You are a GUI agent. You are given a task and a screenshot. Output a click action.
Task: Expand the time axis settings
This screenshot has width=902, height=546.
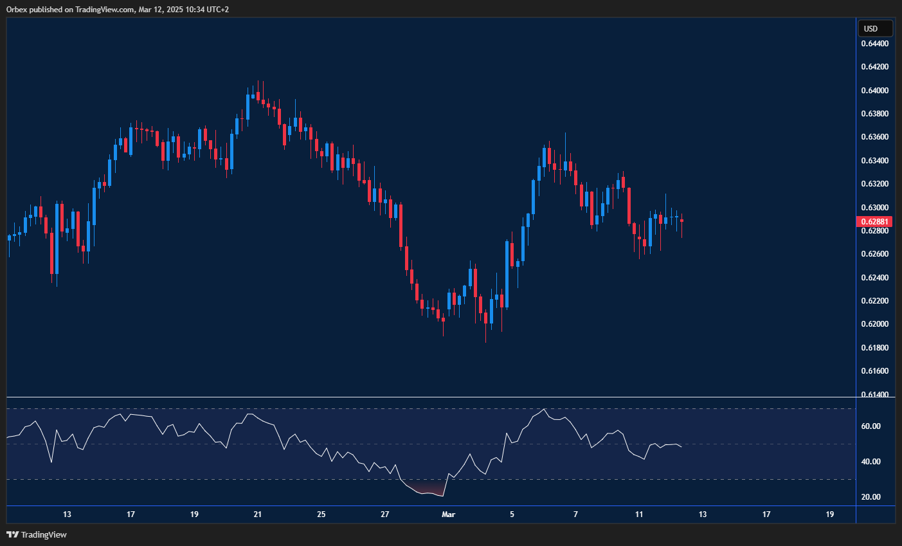[450, 514]
